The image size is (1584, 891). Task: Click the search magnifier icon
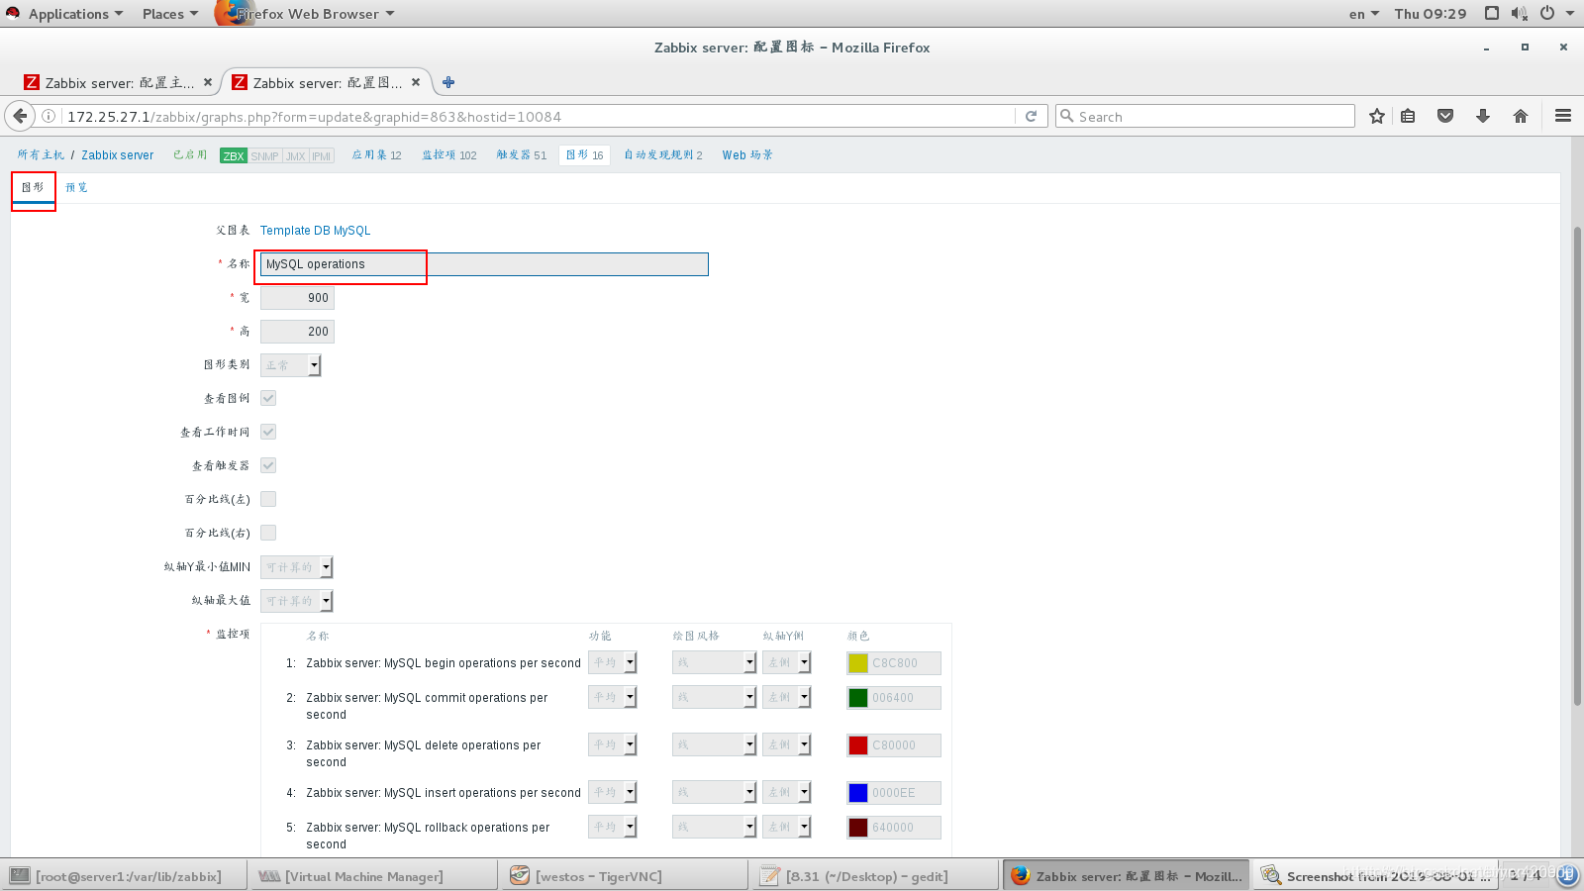point(1067,116)
